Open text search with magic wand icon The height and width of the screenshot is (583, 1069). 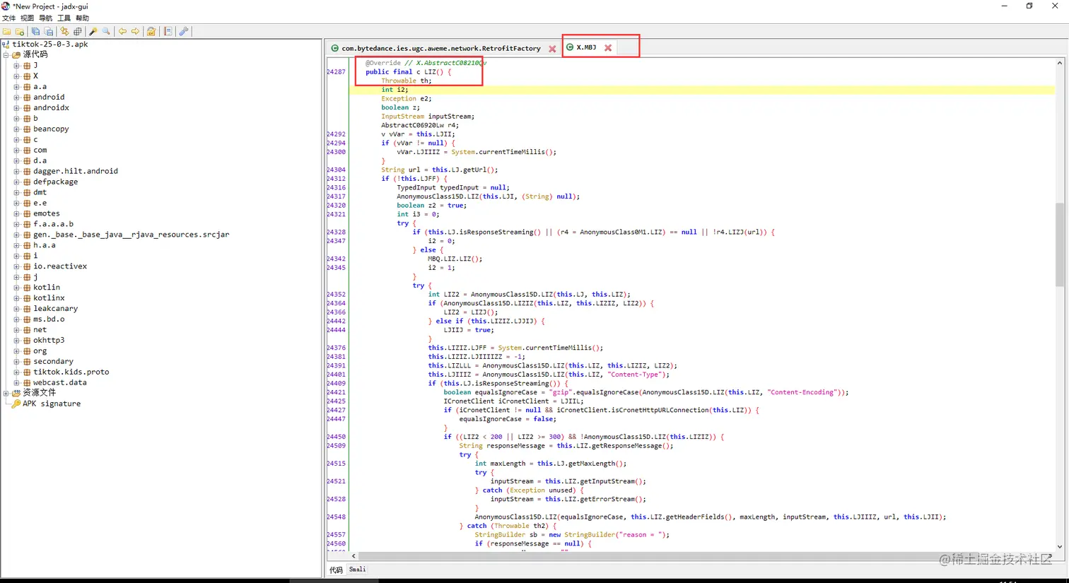[x=93, y=32]
